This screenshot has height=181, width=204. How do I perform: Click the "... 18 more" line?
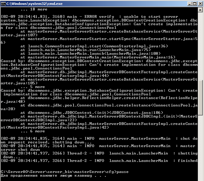34,9
